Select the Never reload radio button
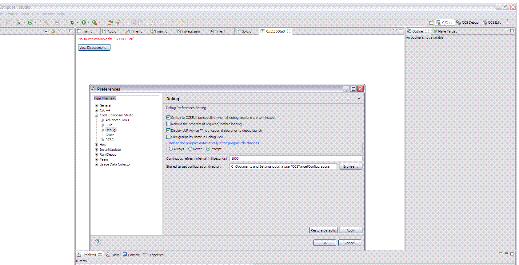The image size is (519, 265). pyautogui.click(x=190, y=149)
